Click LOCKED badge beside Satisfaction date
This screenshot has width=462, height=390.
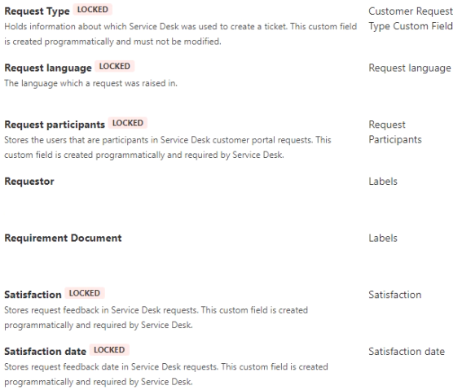[x=109, y=349]
